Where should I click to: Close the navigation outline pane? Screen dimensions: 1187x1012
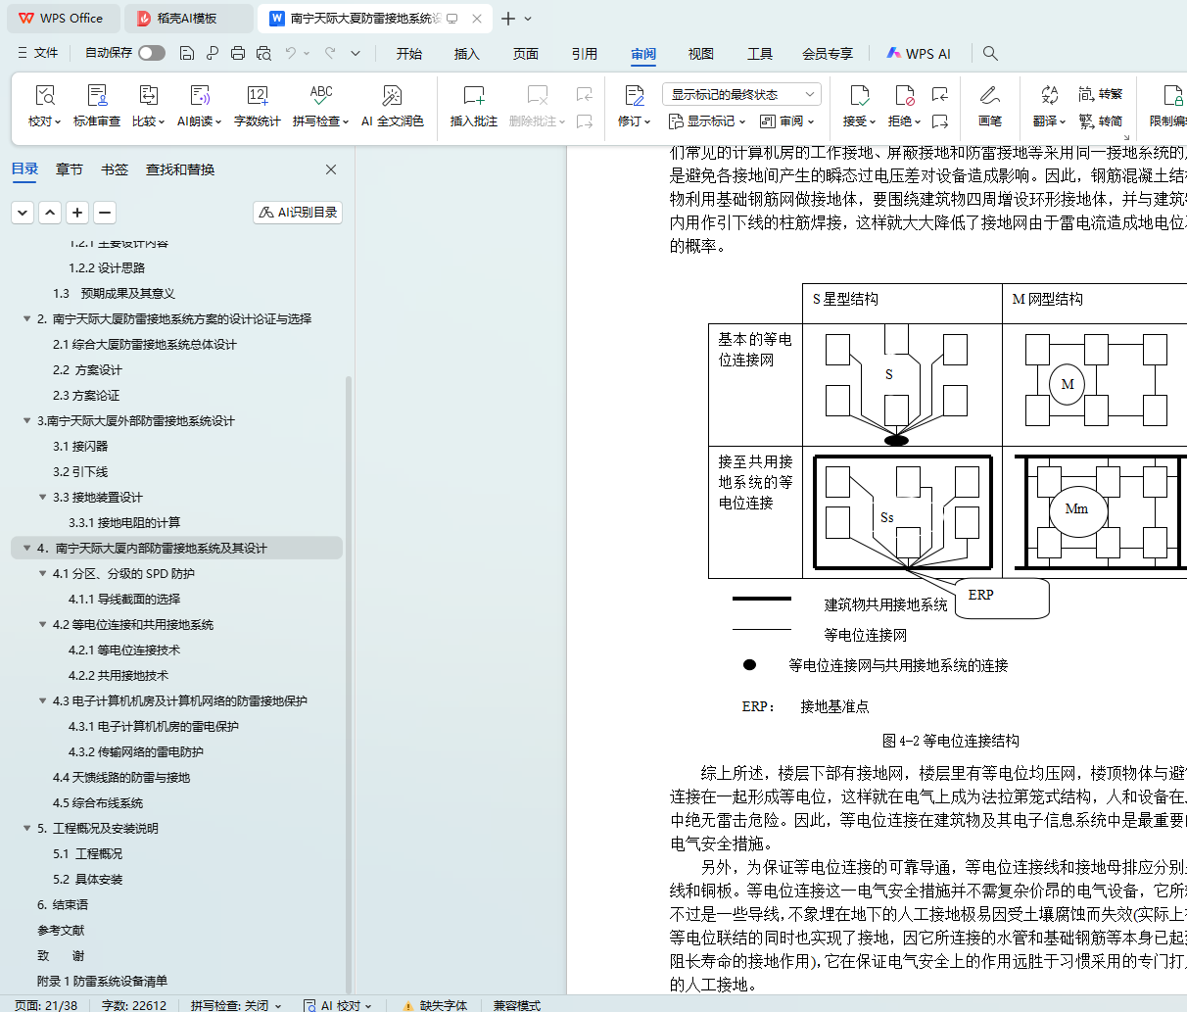coord(331,169)
